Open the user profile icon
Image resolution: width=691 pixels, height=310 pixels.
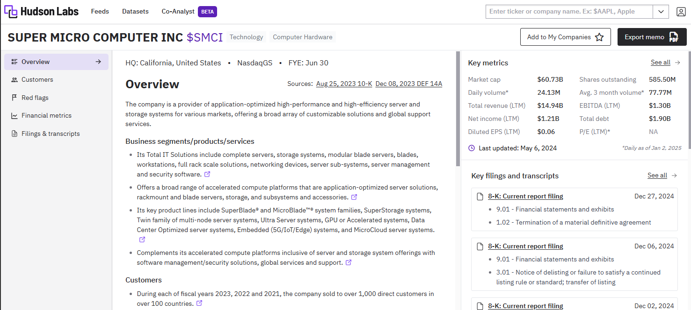click(681, 12)
